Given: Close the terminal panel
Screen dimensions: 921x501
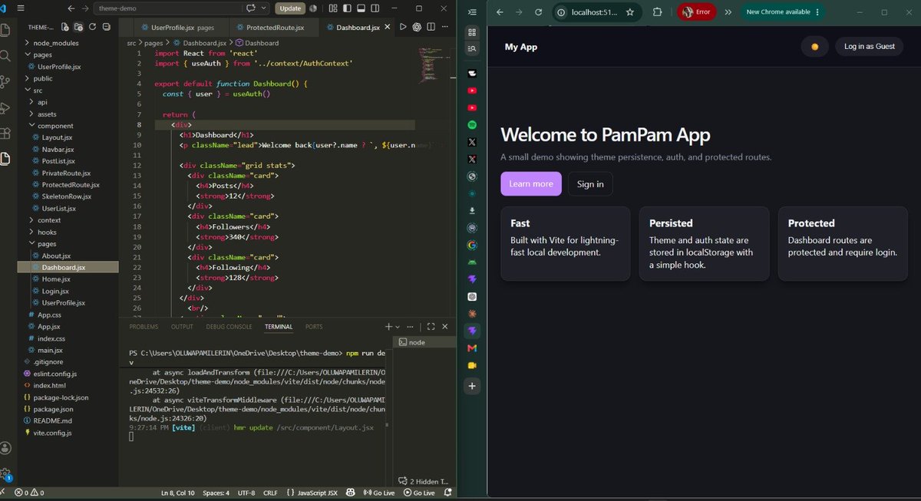Looking at the screenshot, I should click(x=446, y=326).
